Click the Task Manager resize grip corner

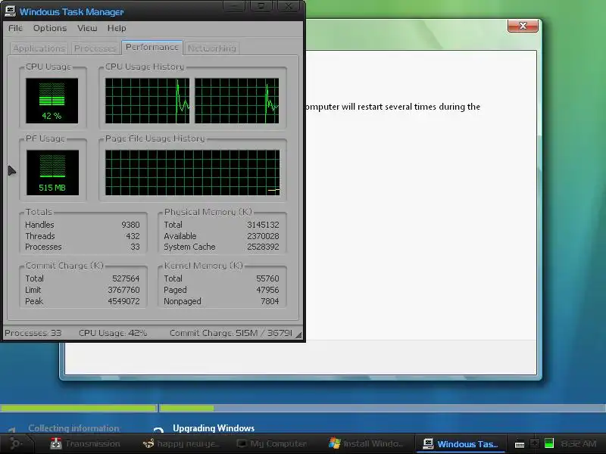click(x=298, y=335)
